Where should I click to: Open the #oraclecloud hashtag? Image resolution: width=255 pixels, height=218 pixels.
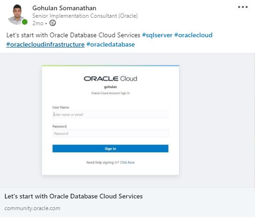(193, 35)
